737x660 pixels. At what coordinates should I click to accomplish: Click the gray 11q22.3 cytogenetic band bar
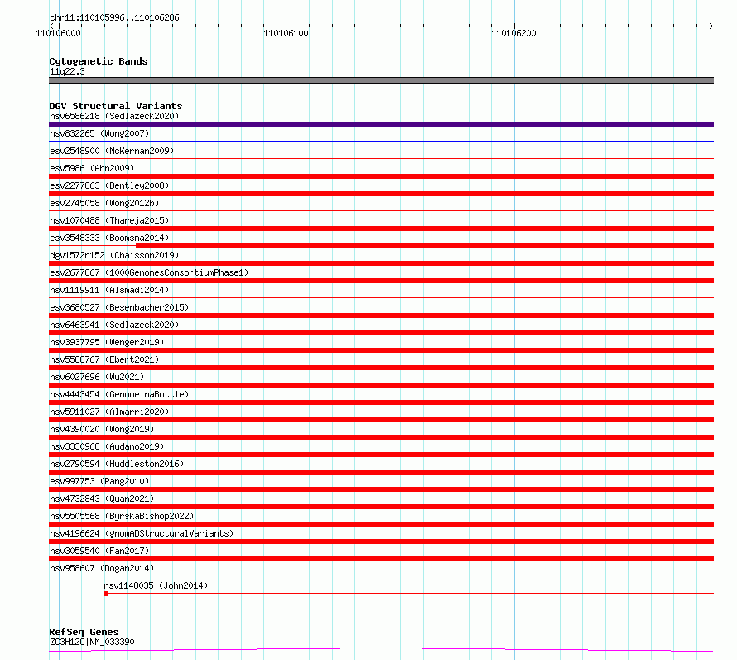[x=381, y=80]
